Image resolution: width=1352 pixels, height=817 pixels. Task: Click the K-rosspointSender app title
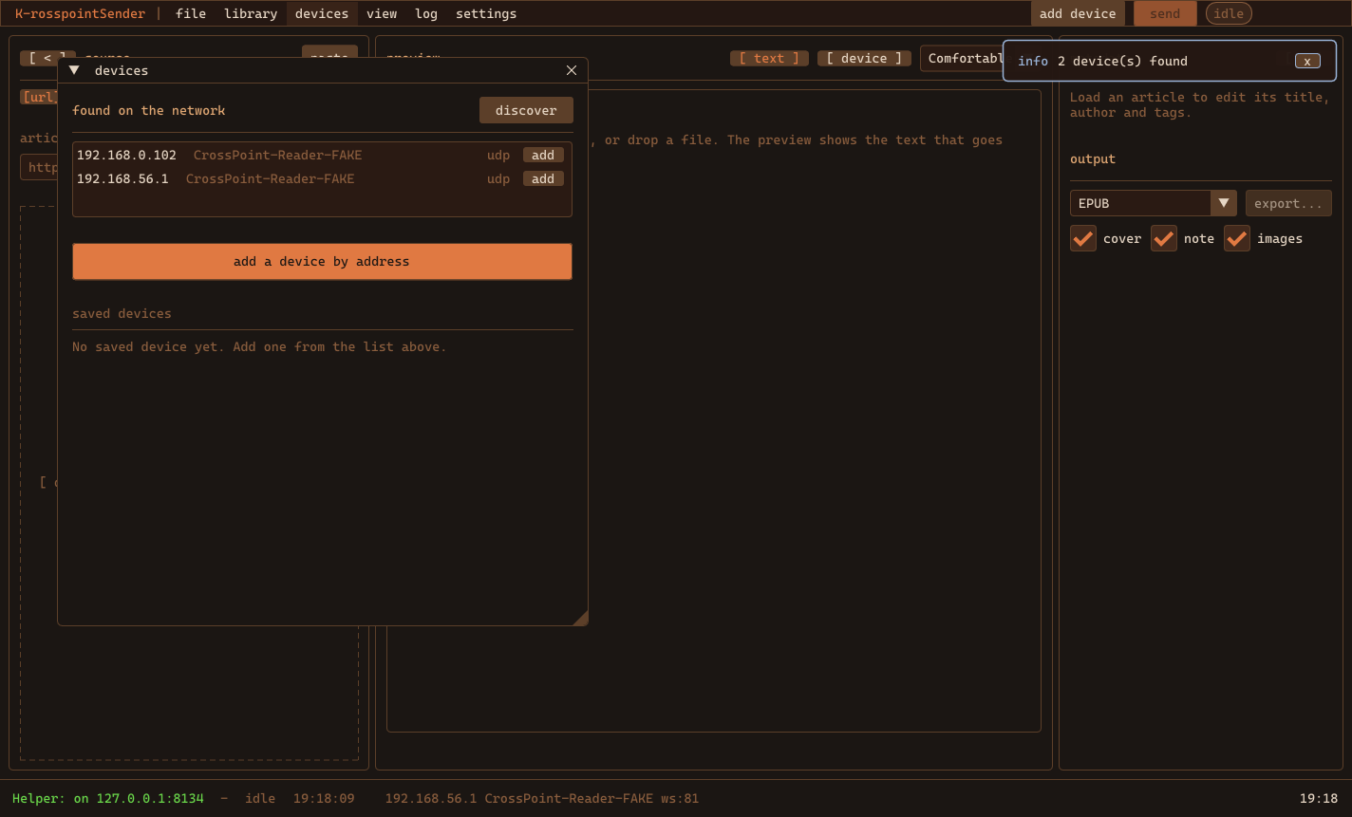(81, 13)
